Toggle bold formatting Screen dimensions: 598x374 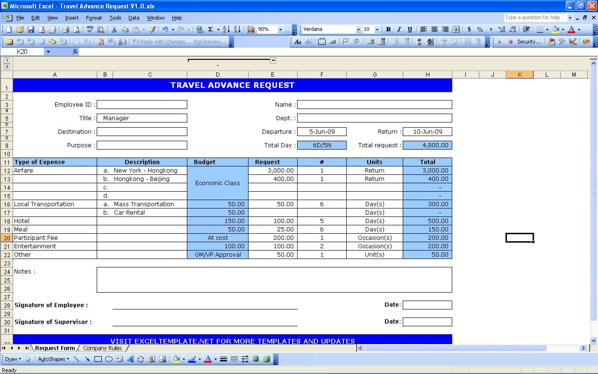pos(388,29)
